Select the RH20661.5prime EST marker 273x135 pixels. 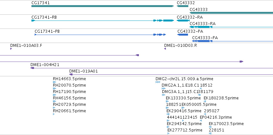click(x=54, y=114)
